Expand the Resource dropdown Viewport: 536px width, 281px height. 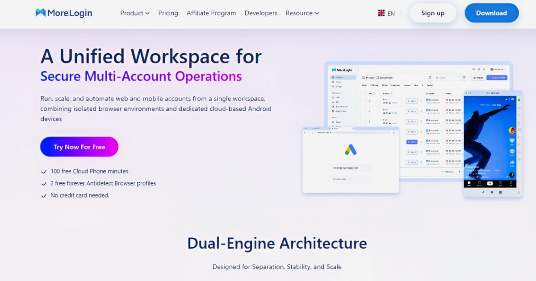(x=302, y=13)
